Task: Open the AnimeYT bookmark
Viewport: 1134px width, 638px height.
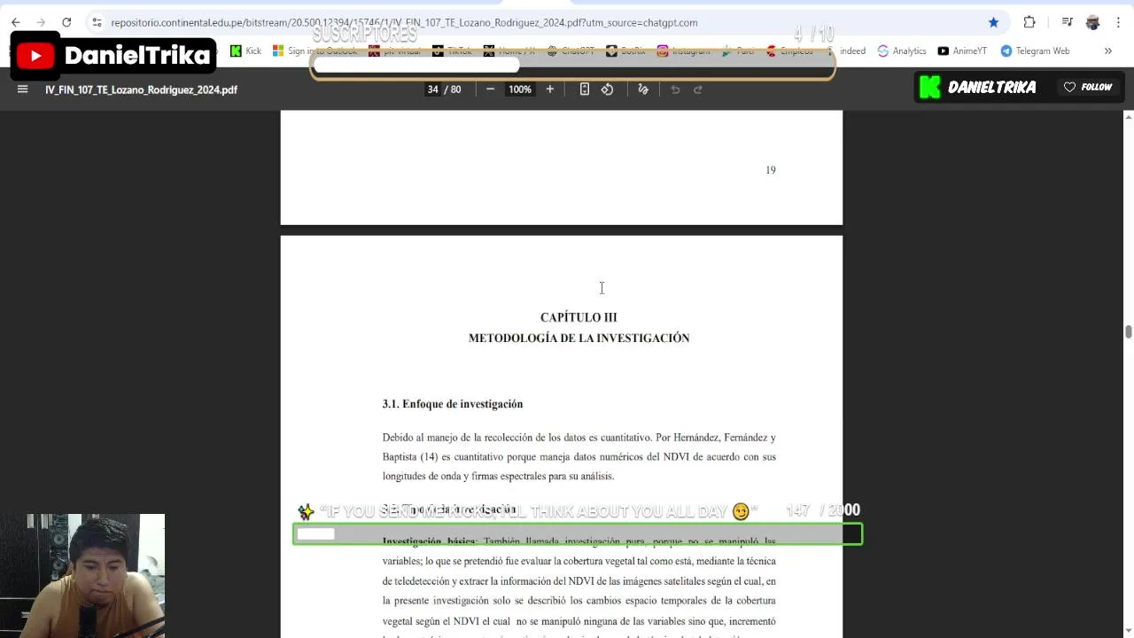Action: point(962,51)
